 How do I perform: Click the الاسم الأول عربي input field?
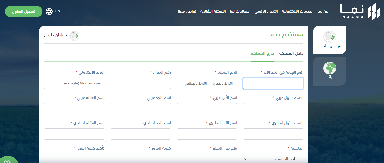(273, 109)
